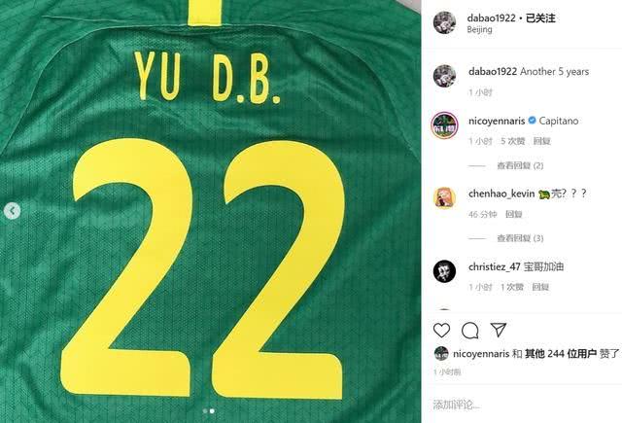Open nicoyennaris avatar beside Capitano comment
Screen dimensions: 622x423
(444, 125)
